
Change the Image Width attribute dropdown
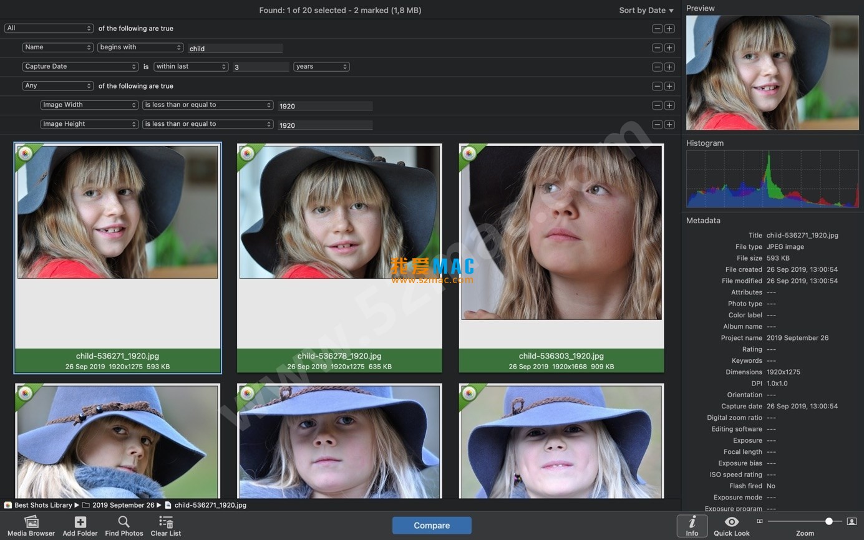pyautogui.click(x=89, y=105)
